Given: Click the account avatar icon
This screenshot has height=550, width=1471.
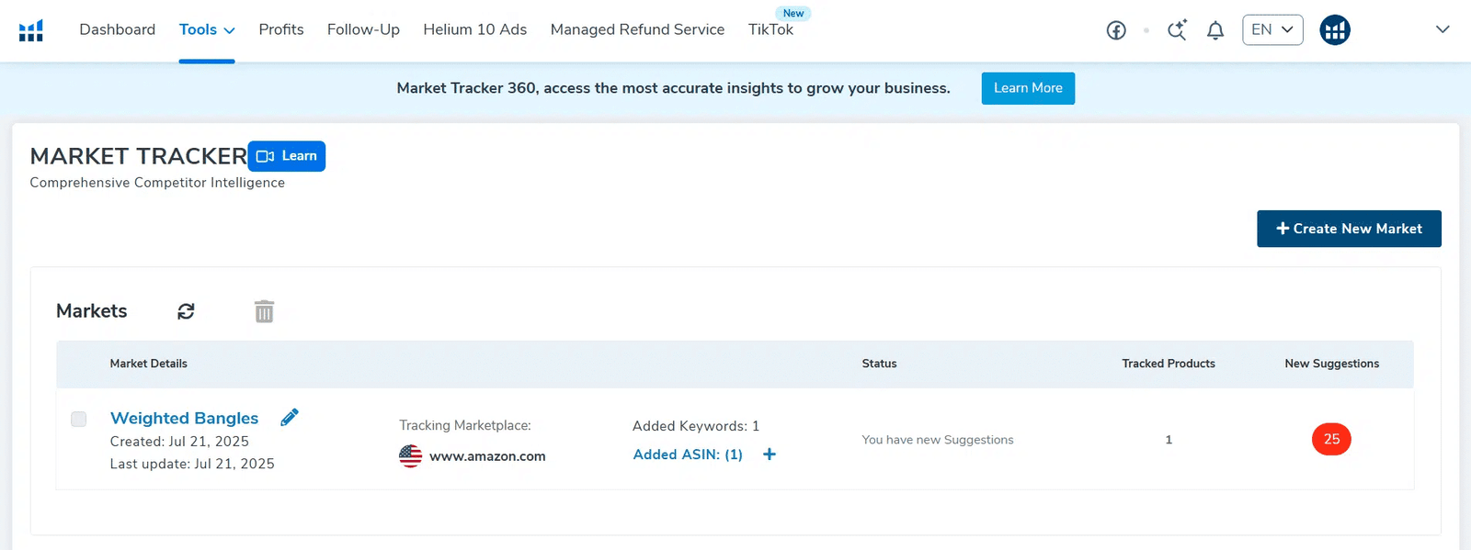Looking at the screenshot, I should coord(1335,30).
